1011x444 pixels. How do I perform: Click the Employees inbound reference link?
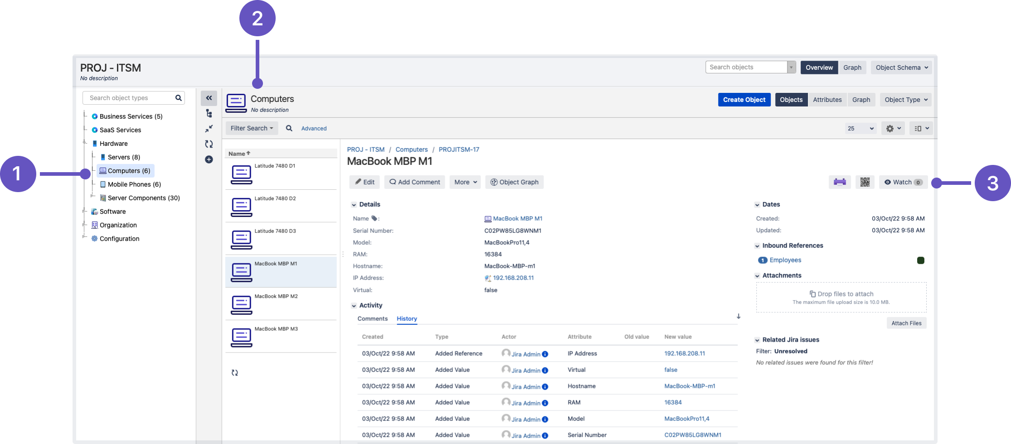785,260
